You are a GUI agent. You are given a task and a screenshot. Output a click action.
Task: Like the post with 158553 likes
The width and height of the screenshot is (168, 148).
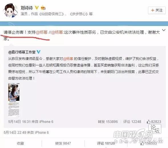(x=149, y=143)
